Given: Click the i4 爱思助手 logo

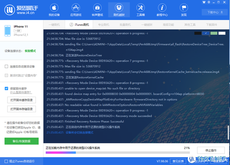Looking at the screenshot, I should pos(21,10).
